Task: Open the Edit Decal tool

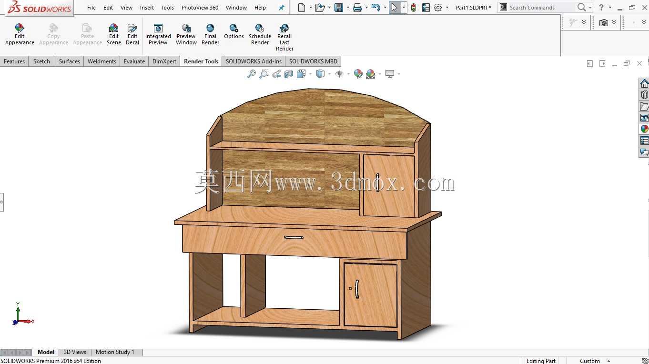Action: (x=132, y=34)
